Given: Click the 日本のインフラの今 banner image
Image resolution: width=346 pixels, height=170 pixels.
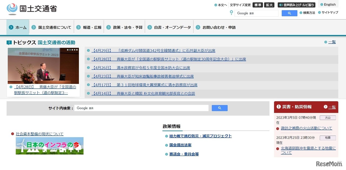Looking at the screenshot, I should [49, 146].
